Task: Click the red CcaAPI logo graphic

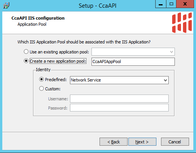Action: tap(182, 23)
